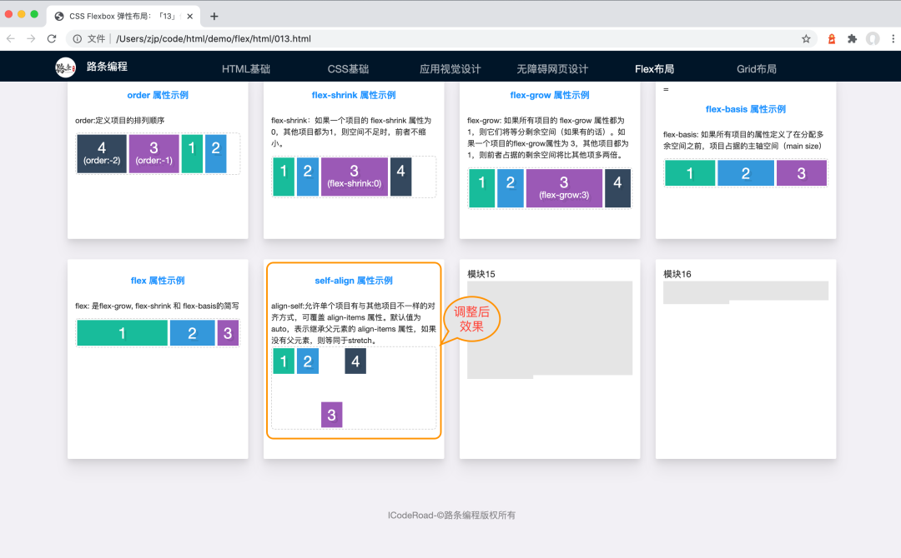Open the Lighthouse extension icon

pyautogui.click(x=832, y=38)
